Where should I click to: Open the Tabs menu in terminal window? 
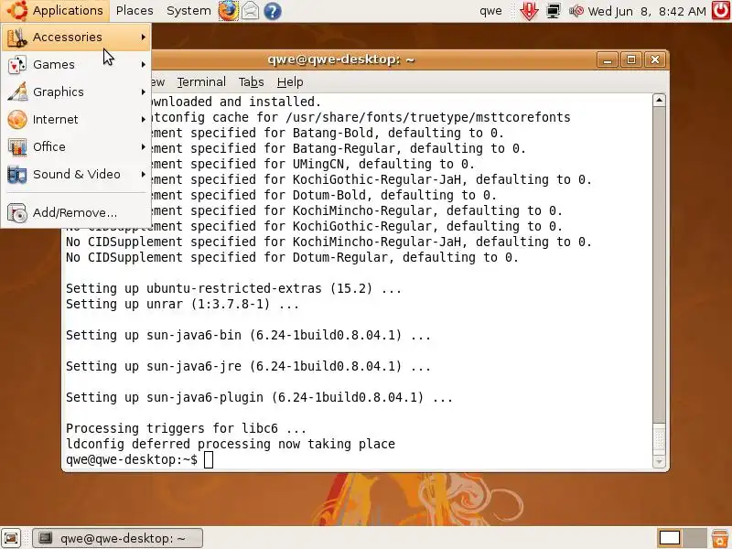coord(251,82)
